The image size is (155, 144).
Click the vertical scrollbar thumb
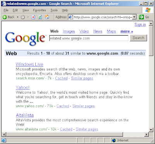click(x=151, y=41)
